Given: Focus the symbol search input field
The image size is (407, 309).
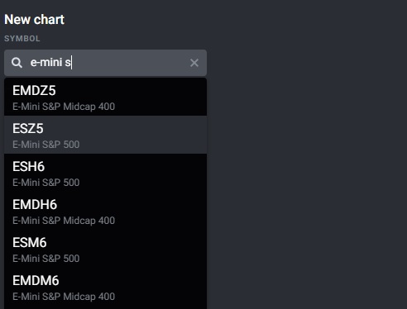Looking at the screenshot, I should 105,63.
